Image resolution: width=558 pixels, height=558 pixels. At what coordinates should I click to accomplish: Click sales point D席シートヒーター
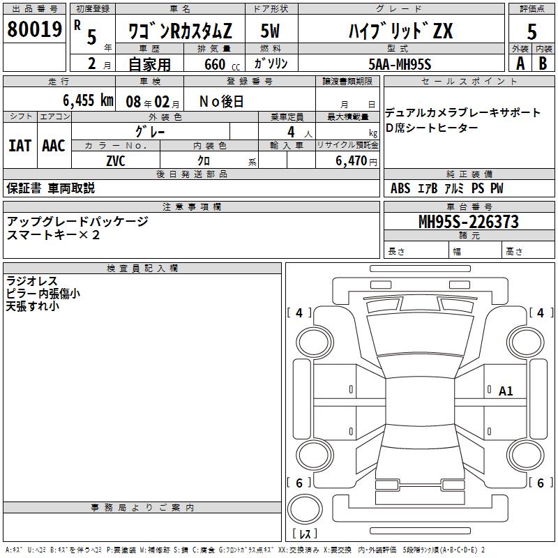pos(432,128)
